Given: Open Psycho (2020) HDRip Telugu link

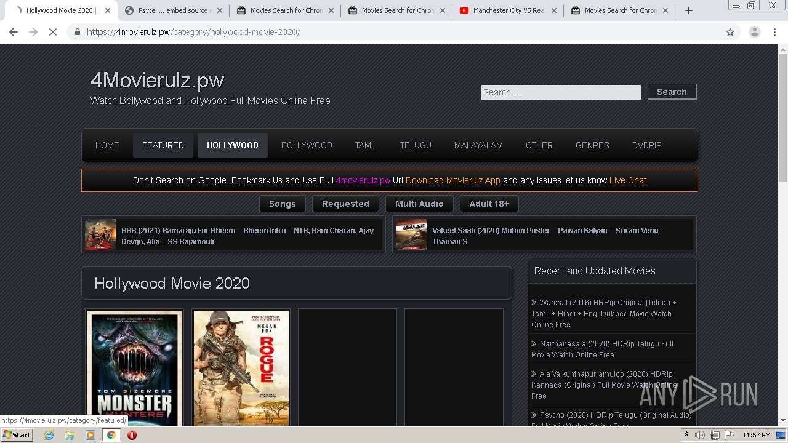Looking at the screenshot, I should pos(611,420).
